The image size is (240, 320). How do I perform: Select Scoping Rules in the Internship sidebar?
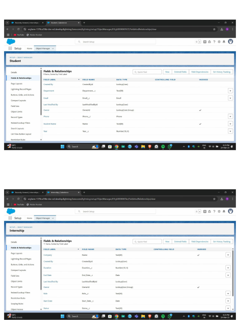coord(17,304)
